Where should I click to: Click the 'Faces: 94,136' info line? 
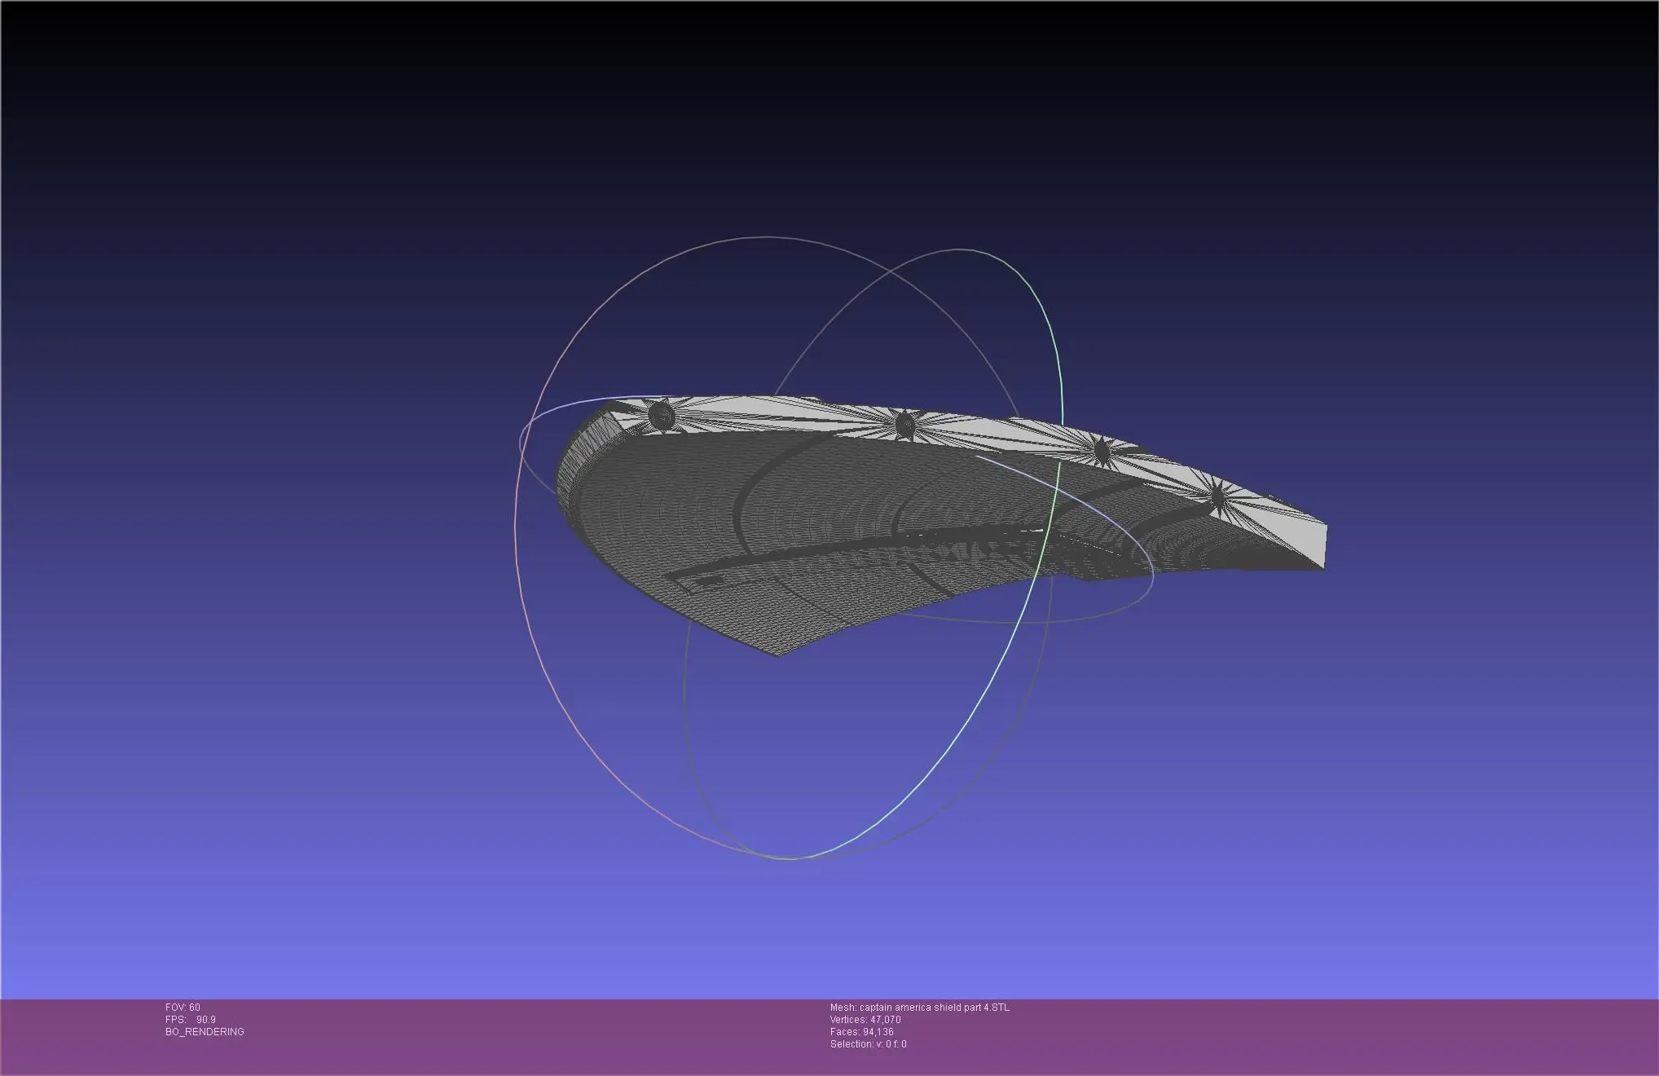(x=862, y=1032)
